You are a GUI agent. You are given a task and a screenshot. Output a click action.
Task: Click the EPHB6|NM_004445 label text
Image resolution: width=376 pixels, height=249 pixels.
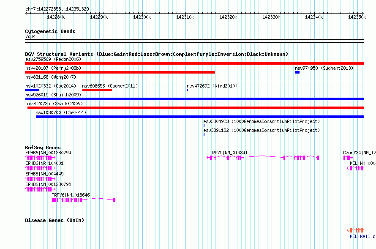click(44, 174)
